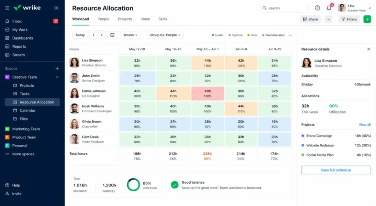The height and width of the screenshot is (206, 376).
Task: Select Noah Williams's 44h 110% cell
Action: pyautogui.click(x=241, y=109)
